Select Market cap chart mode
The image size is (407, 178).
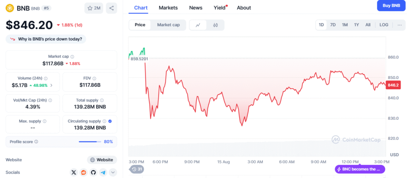[x=169, y=25]
